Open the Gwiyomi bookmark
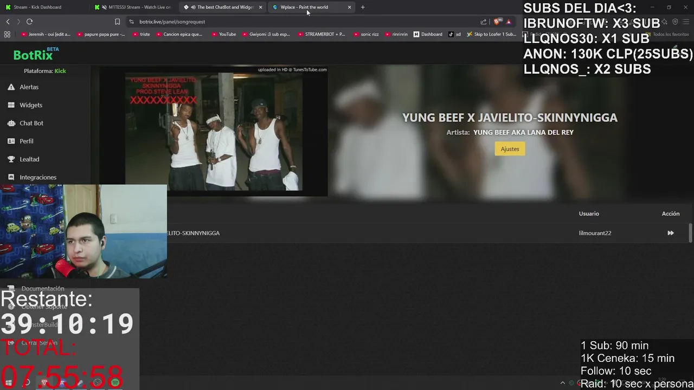Screen dimensions: 694x390 tap(266, 34)
